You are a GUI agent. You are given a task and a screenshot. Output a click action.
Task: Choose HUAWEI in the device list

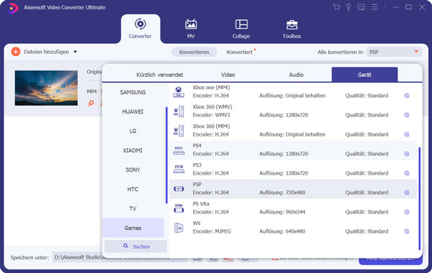point(132,111)
